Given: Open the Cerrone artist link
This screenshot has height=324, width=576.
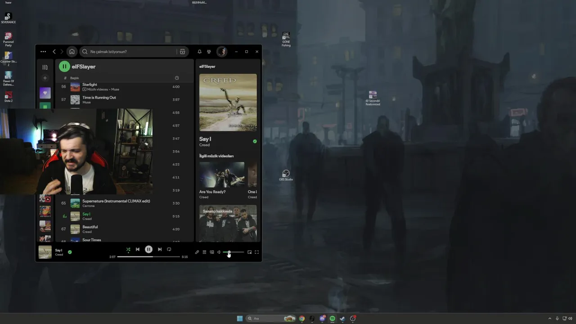Looking at the screenshot, I should (x=89, y=206).
